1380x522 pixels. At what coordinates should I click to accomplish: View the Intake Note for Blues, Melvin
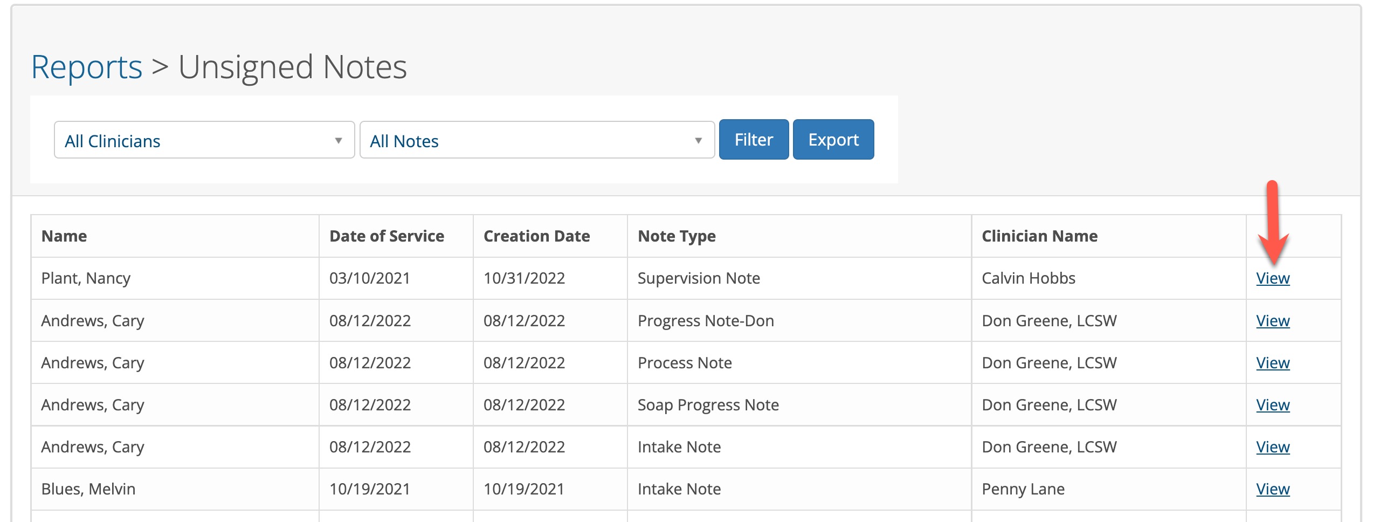coord(1273,489)
